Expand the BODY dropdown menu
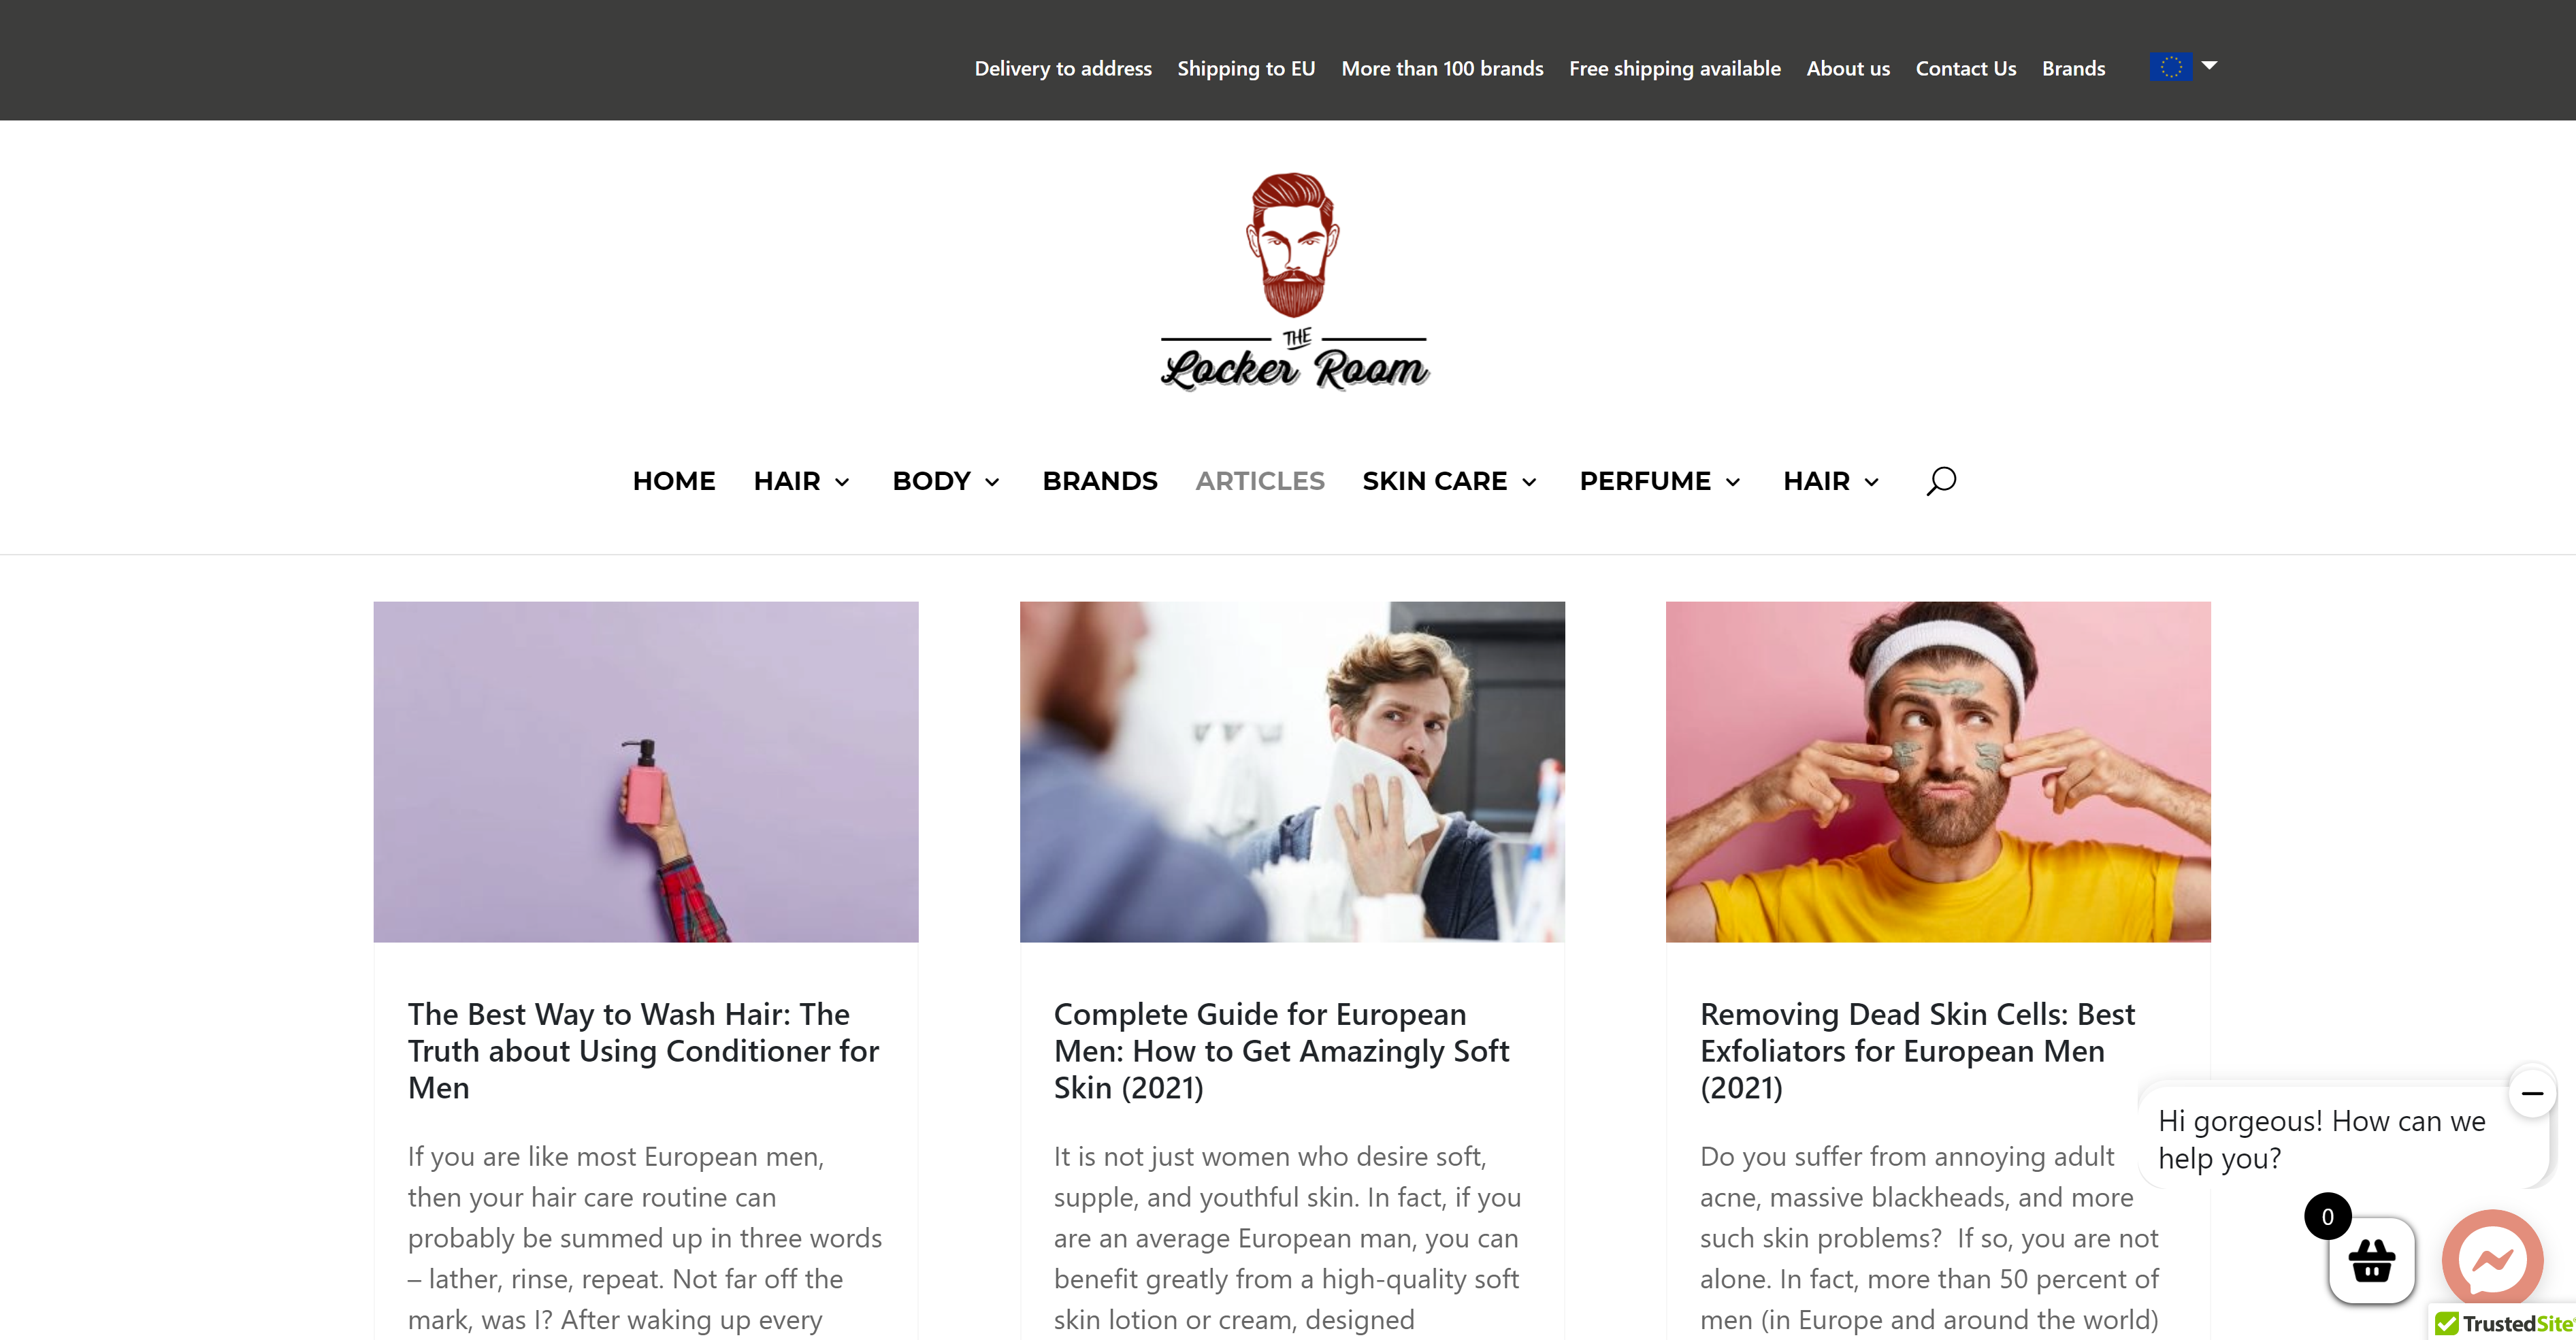The height and width of the screenshot is (1340, 2576). tap(946, 481)
